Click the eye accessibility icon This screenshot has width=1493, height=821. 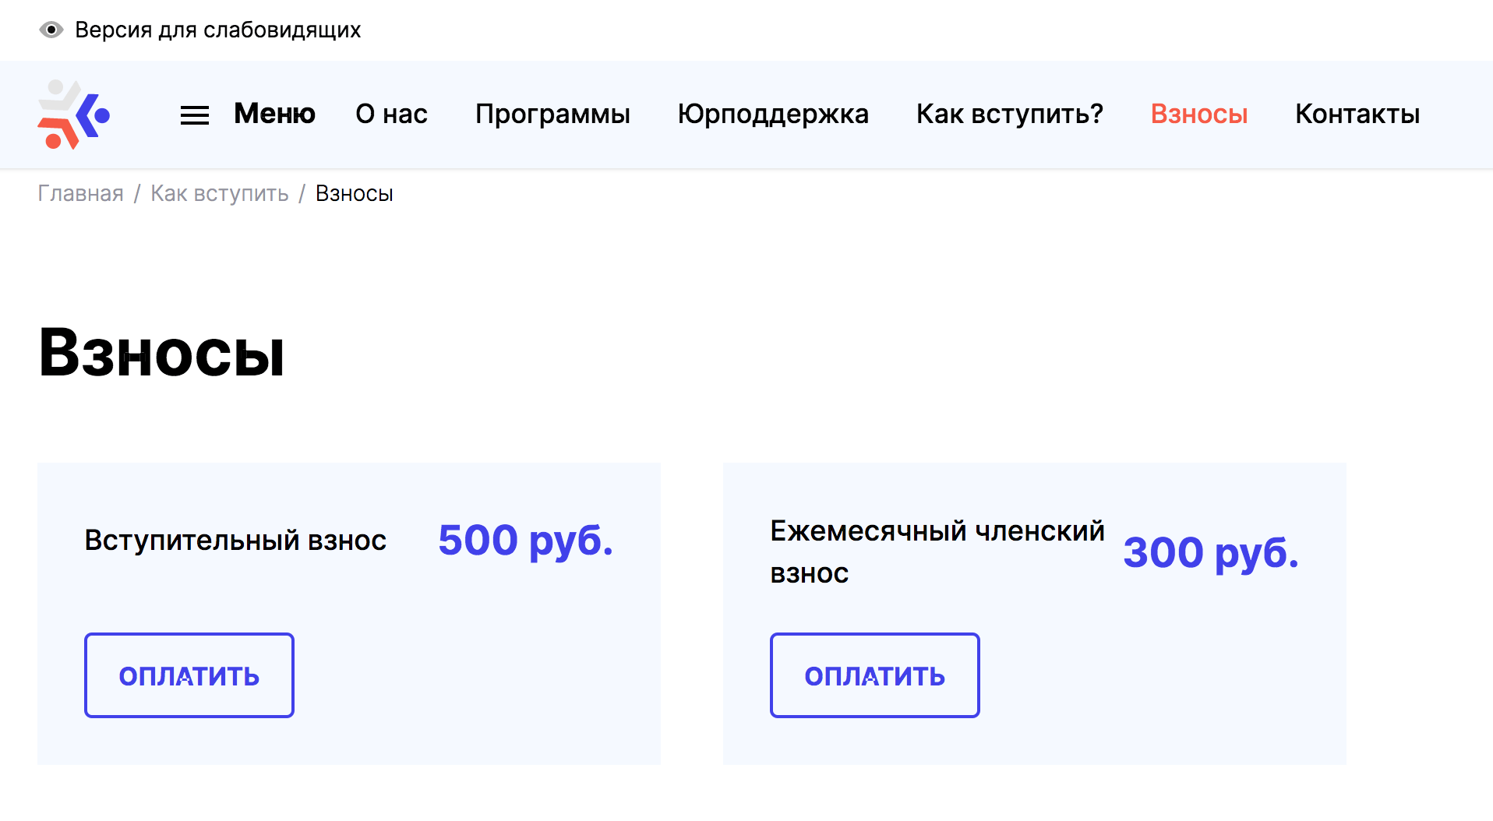click(x=51, y=30)
